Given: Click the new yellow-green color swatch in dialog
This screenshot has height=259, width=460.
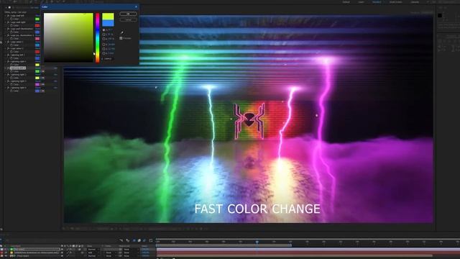Looking at the screenshot, I should pyautogui.click(x=108, y=17).
